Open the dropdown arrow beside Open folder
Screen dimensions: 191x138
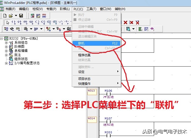tap(16, 16)
